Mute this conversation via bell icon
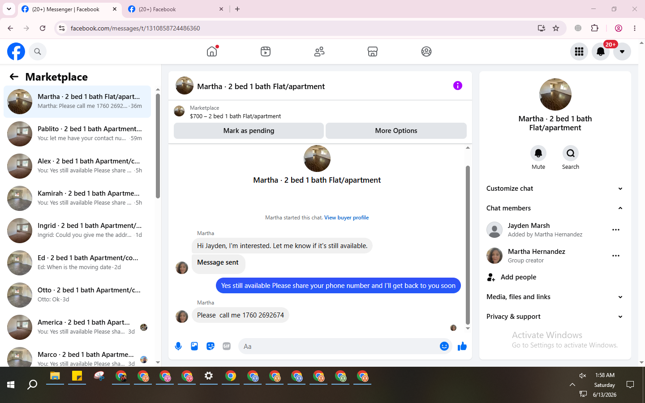The width and height of the screenshot is (645, 403). pos(538,154)
